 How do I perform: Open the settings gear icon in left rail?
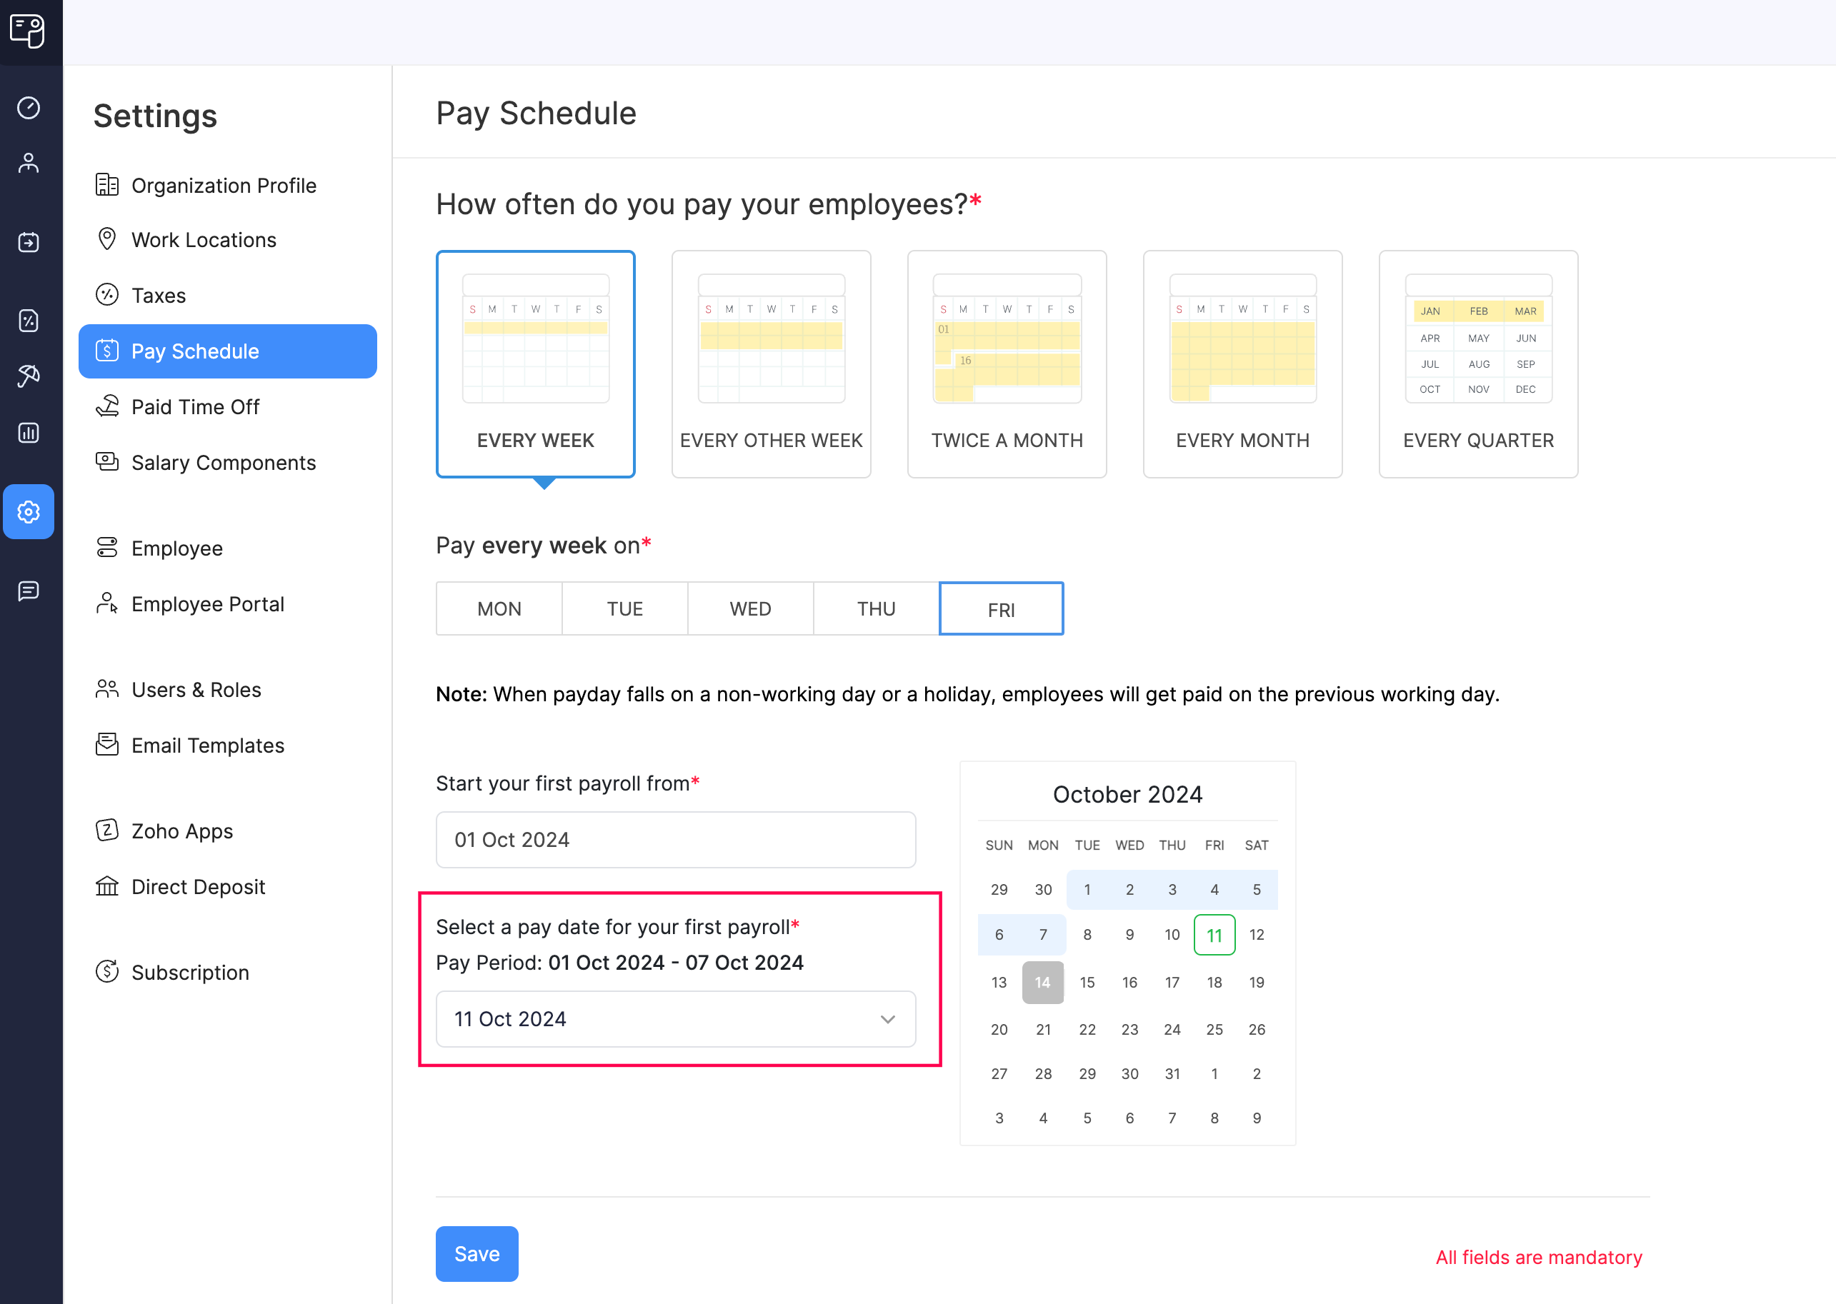(29, 511)
